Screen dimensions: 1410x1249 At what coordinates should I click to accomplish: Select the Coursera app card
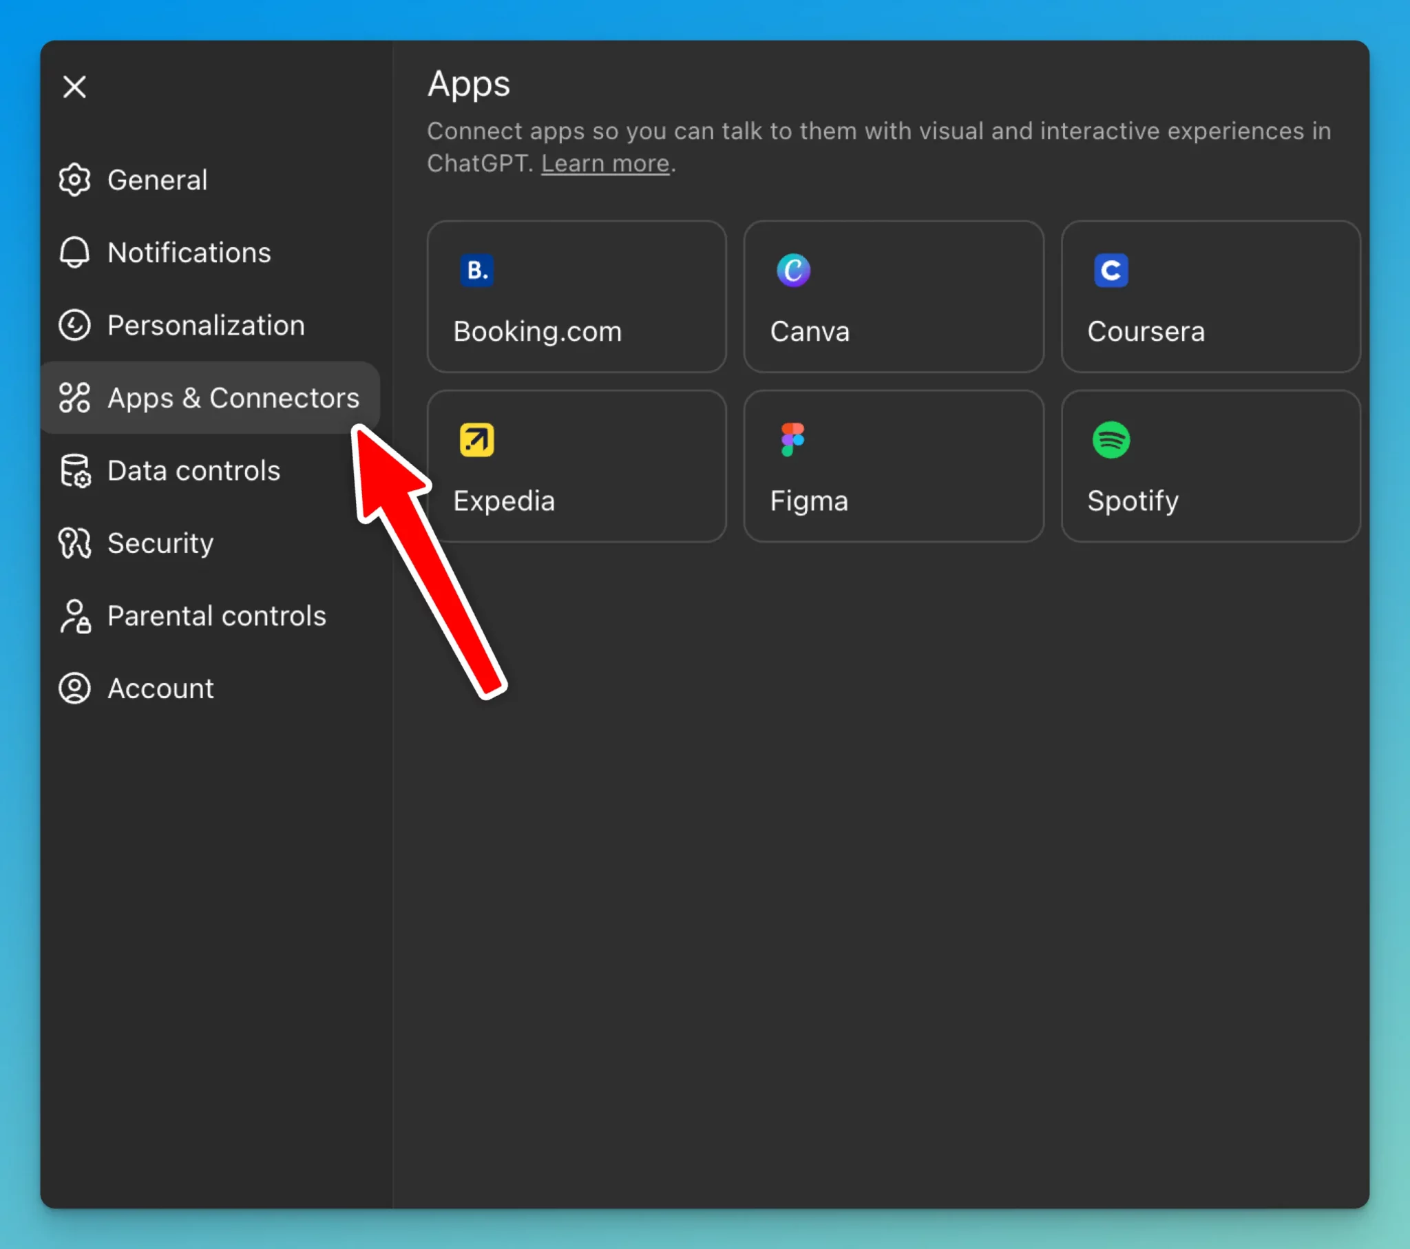(x=1210, y=297)
